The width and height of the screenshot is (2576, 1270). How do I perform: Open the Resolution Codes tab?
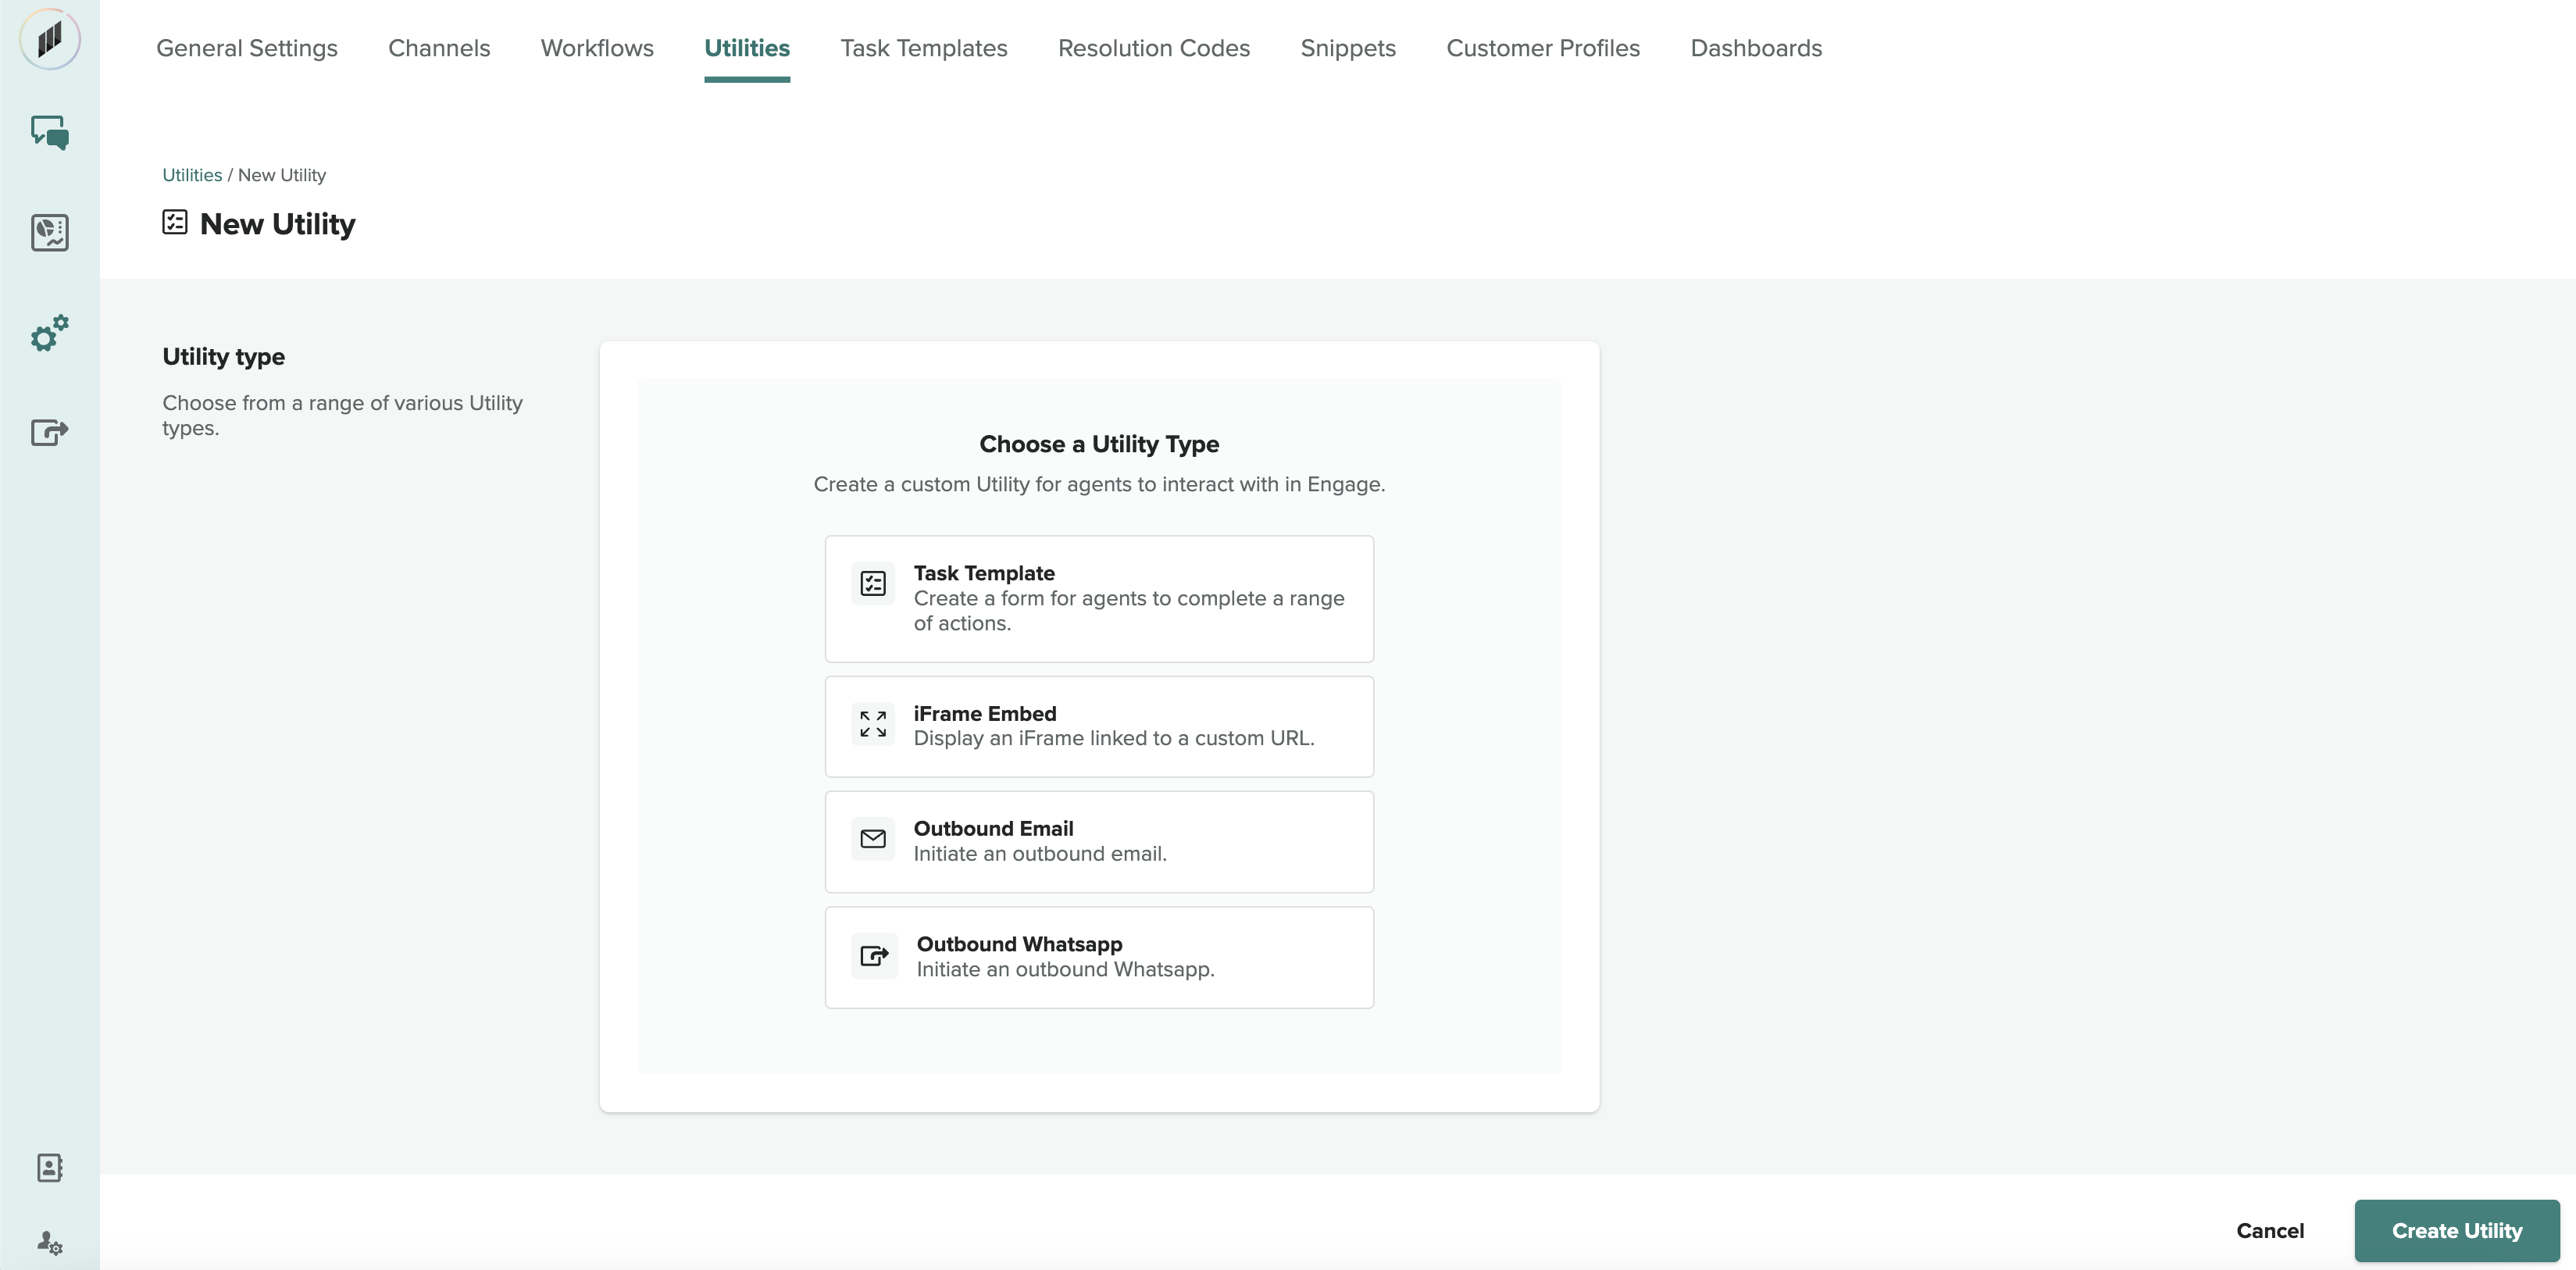pyautogui.click(x=1153, y=48)
